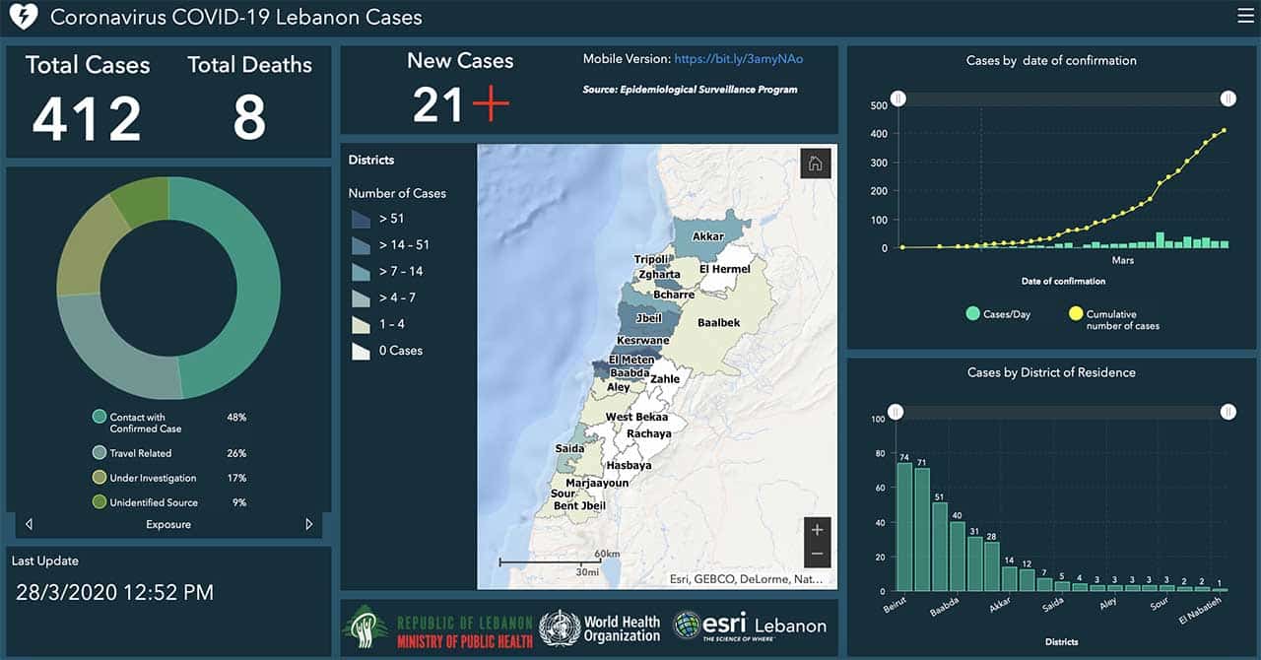Click the heart logo in header

[23, 17]
